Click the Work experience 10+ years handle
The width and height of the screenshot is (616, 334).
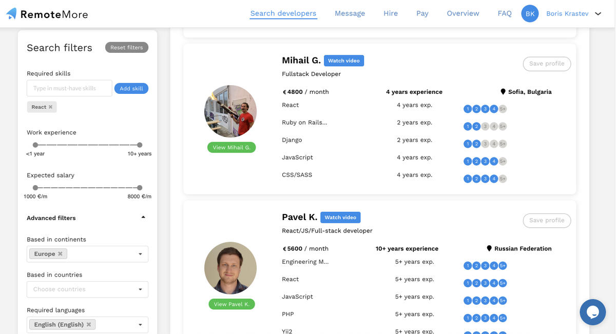click(140, 145)
